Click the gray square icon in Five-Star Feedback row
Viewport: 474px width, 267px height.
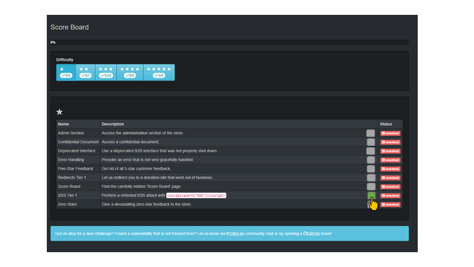click(x=371, y=169)
